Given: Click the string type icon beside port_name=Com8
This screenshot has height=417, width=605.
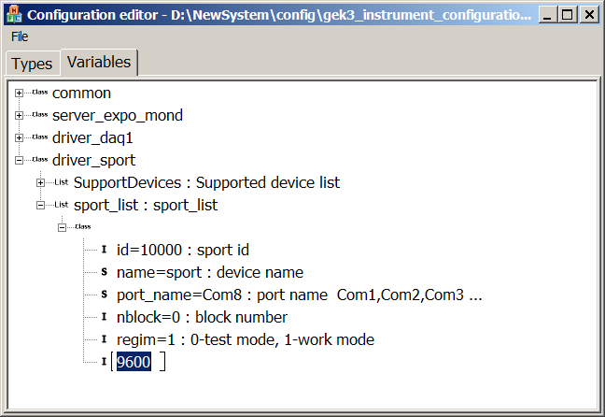Looking at the screenshot, I should [105, 295].
